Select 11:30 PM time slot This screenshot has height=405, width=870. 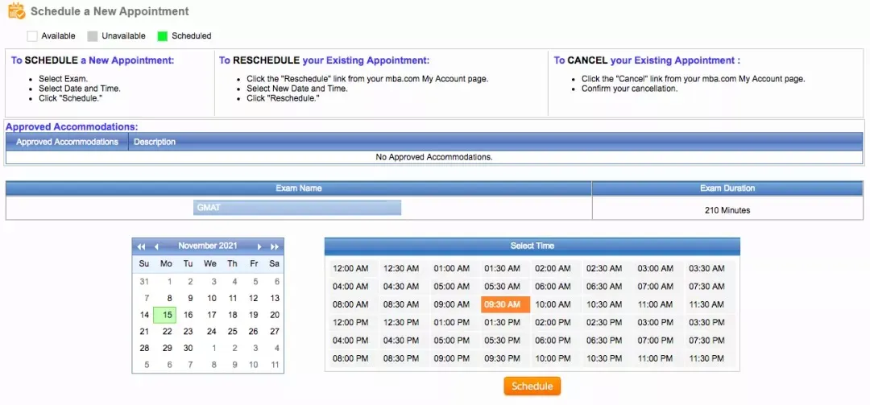pyautogui.click(x=706, y=358)
